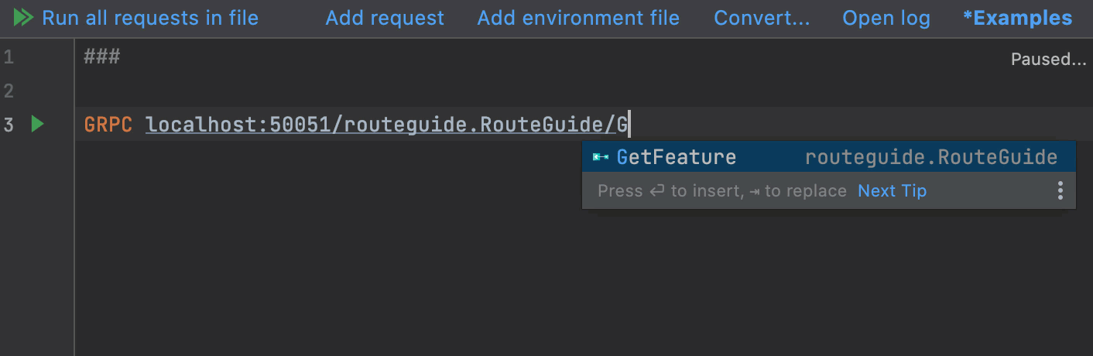Click the ### separator on line 1
1093x356 pixels.
102,56
